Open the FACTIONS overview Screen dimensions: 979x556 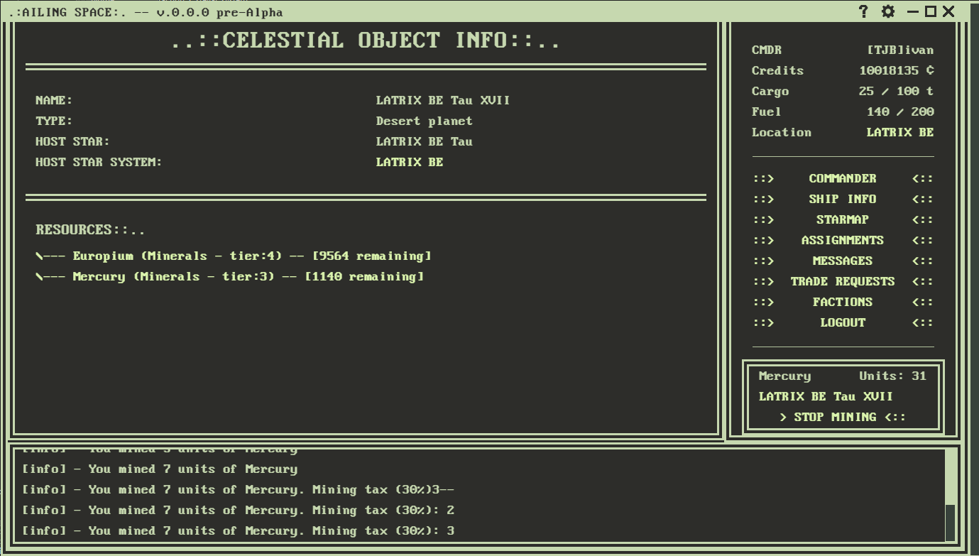coord(842,302)
